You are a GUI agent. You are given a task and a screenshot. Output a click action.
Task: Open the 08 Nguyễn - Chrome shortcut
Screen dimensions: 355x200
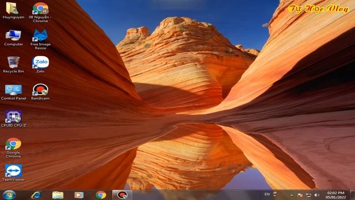point(40,12)
